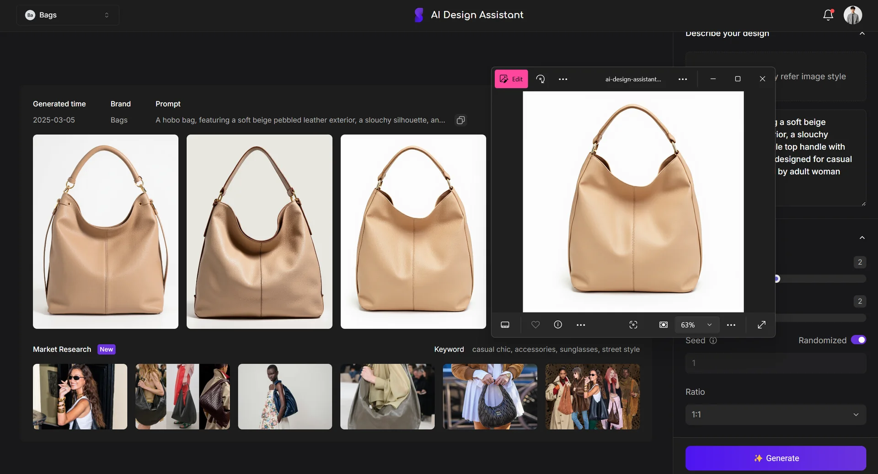Open the title bar ellipsis menu
The width and height of the screenshot is (878, 474).
(682, 79)
